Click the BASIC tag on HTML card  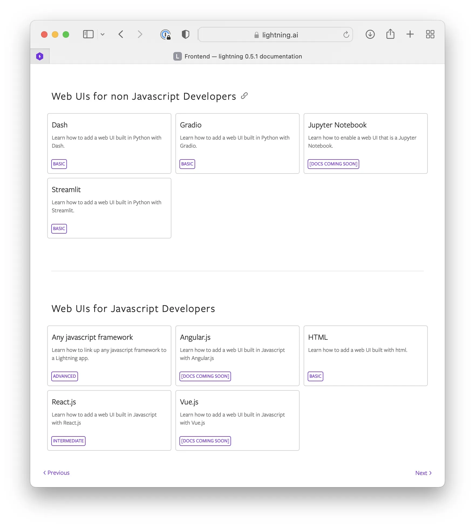(315, 376)
